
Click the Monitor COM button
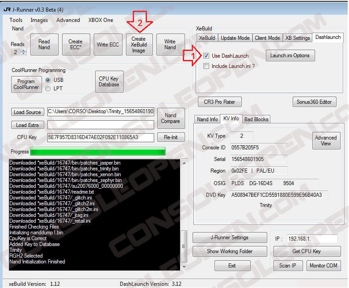324,266
